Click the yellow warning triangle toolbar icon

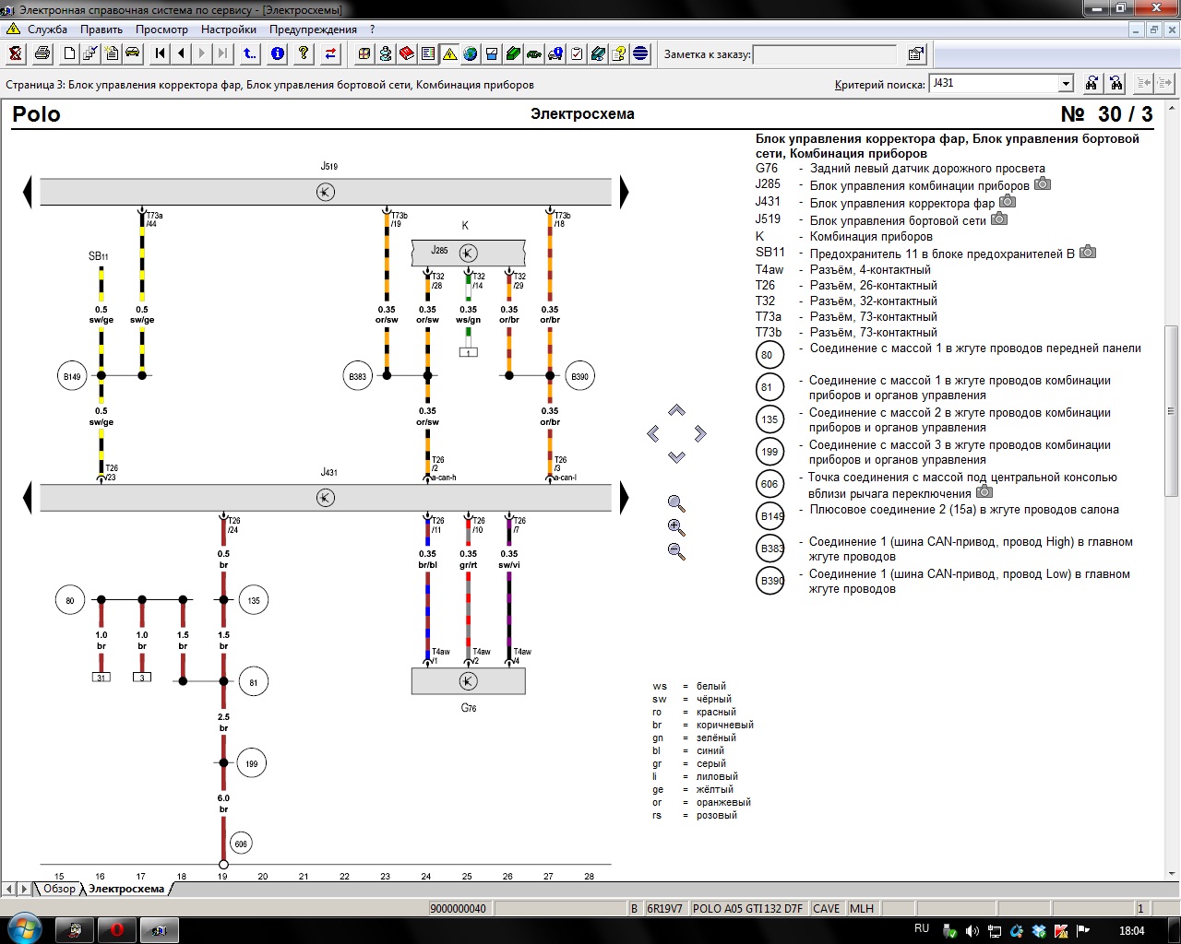449,53
